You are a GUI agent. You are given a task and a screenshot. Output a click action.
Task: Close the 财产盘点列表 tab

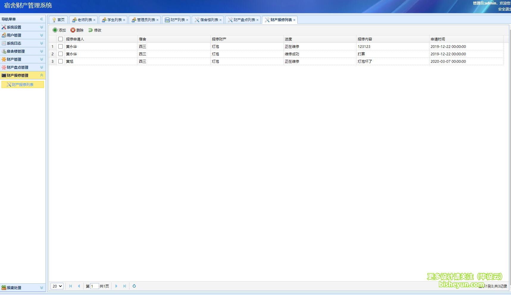(257, 20)
